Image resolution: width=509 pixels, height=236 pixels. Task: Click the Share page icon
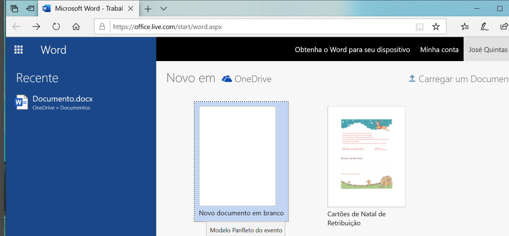[504, 27]
